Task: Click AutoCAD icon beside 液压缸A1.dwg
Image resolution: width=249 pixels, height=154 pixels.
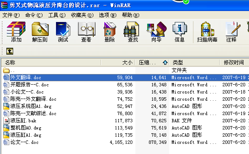Action: click(x=6, y=135)
